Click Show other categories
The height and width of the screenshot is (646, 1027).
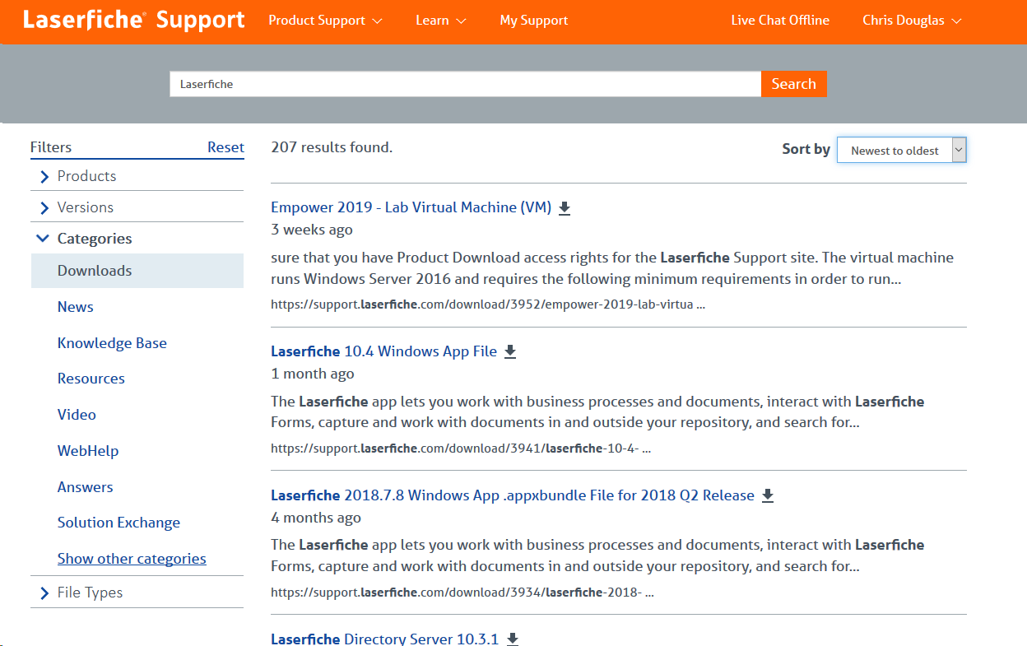(132, 559)
